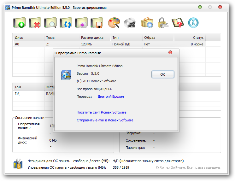Click the Диск column header
Image resolution: width=235 pixels, height=181 pixels.
(29, 38)
